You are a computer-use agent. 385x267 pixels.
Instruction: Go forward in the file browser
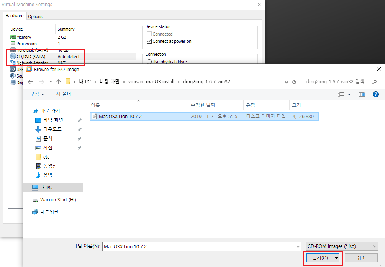[x=42, y=82]
